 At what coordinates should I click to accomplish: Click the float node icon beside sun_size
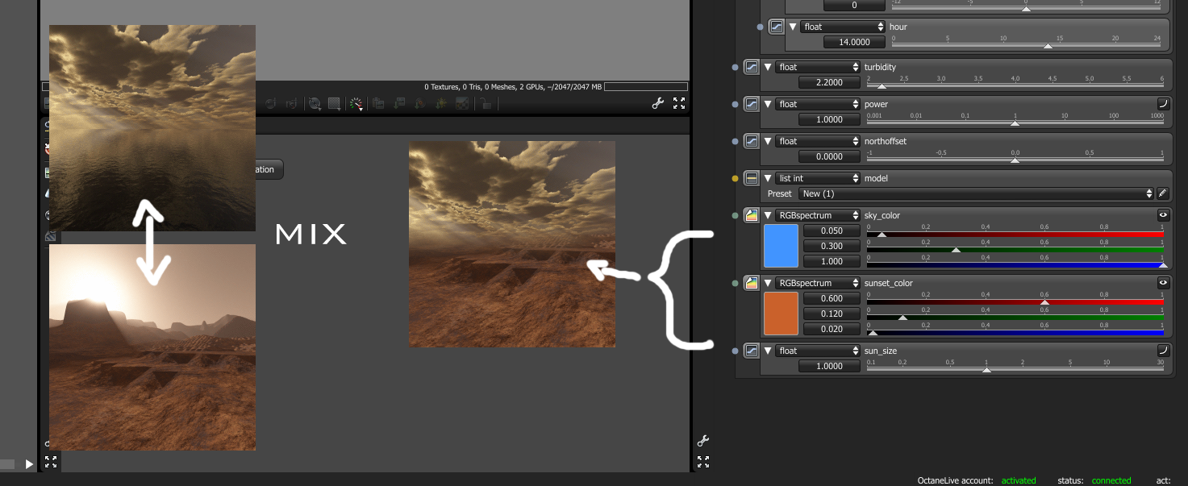coord(751,351)
